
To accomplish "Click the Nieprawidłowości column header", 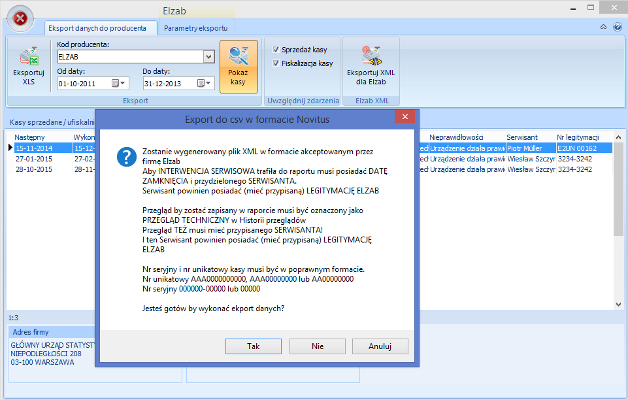I will [467, 137].
